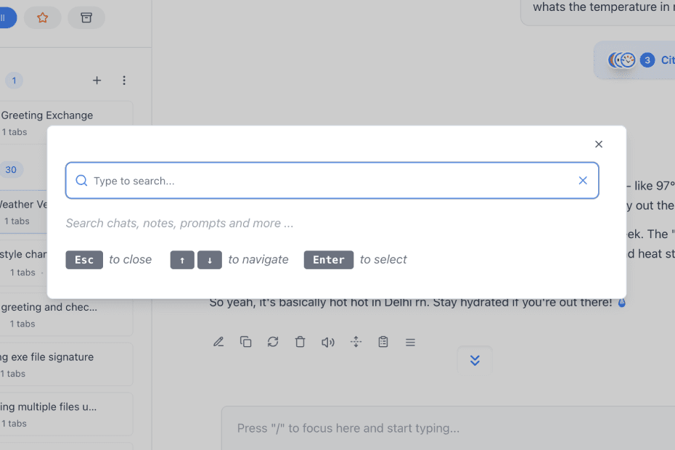Click the blue paused pill at top left
675x450 pixels.
click(x=4, y=17)
